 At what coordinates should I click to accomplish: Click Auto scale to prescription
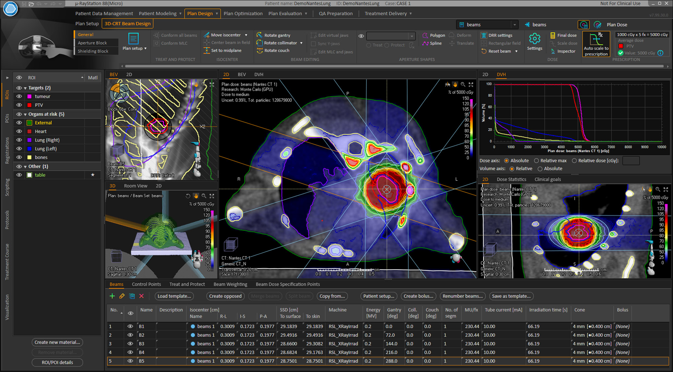click(x=596, y=44)
